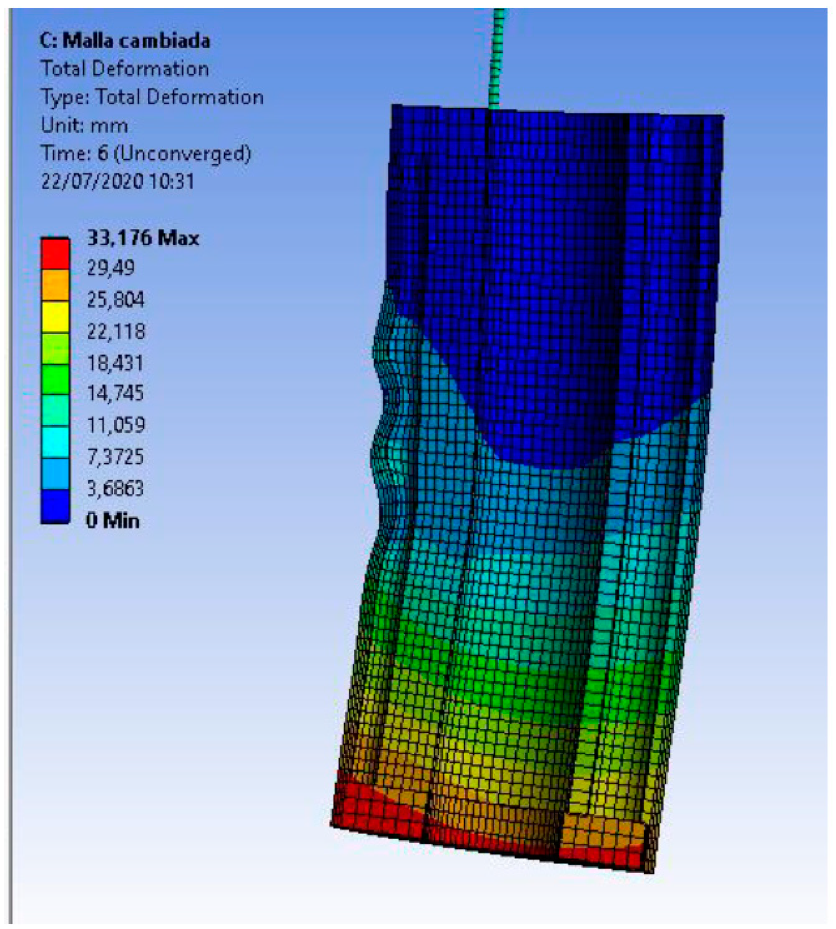Click the cyan legend color band
The width and height of the screenshot is (836, 929).
pos(55,441)
